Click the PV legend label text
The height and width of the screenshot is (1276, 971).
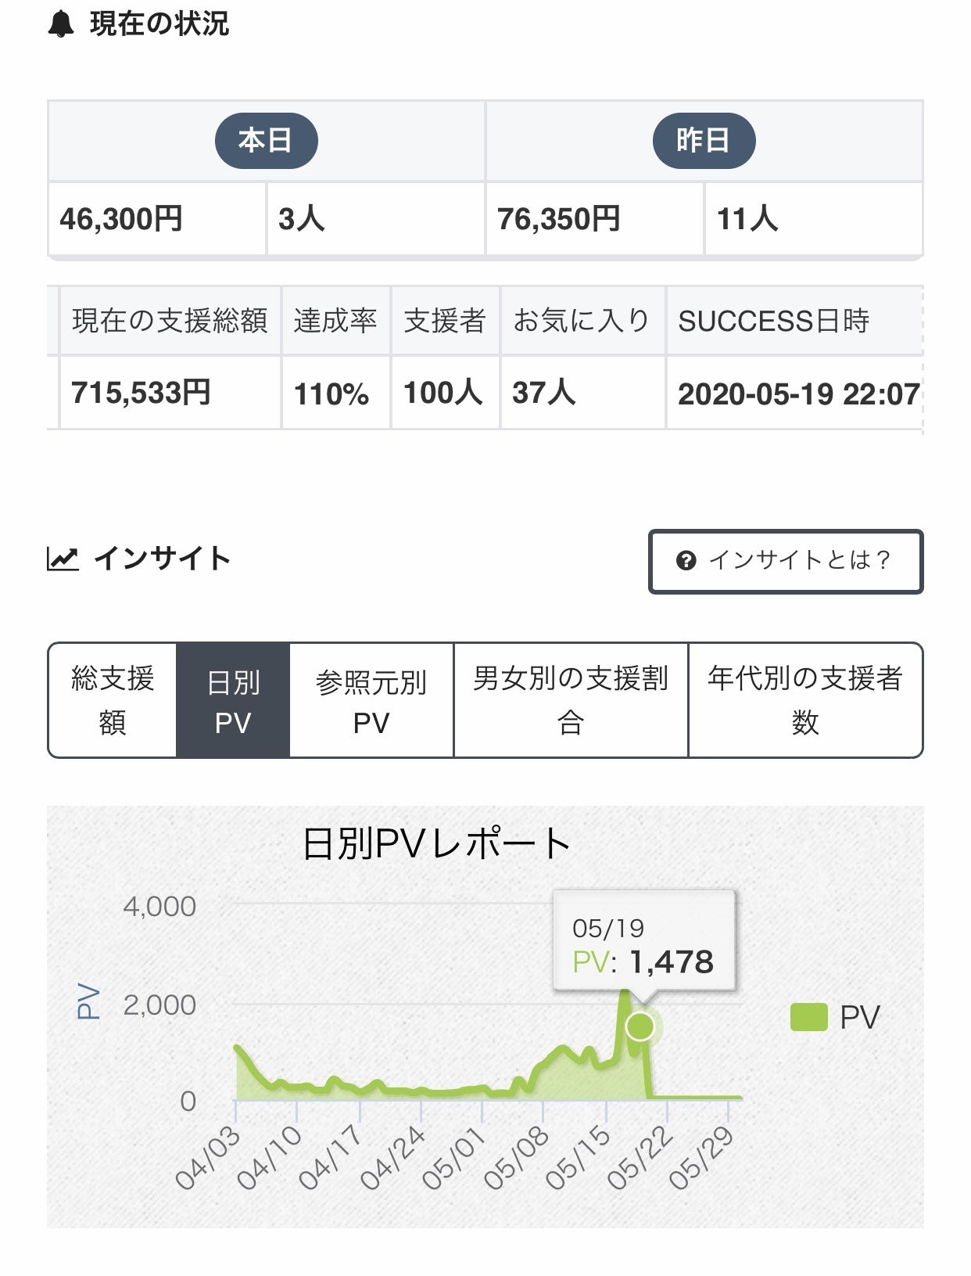[859, 1017]
